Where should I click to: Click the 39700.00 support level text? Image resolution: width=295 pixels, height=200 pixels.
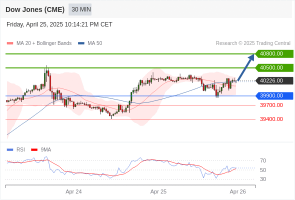pos(271,105)
